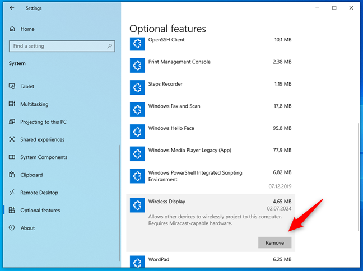Viewport: 363px width, 271px height.
Task: Click the 95,8 MB size value
Action: [x=282, y=128]
